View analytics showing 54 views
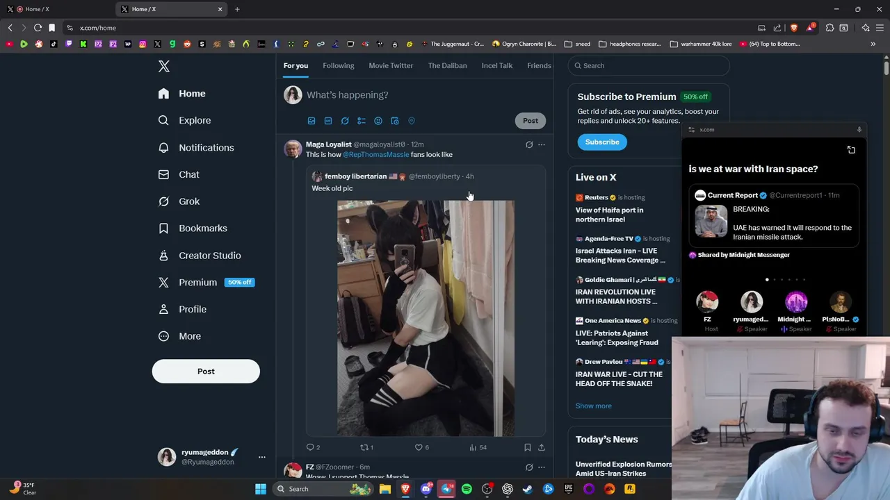Screen dimensions: 890x500 click(x=478, y=447)
